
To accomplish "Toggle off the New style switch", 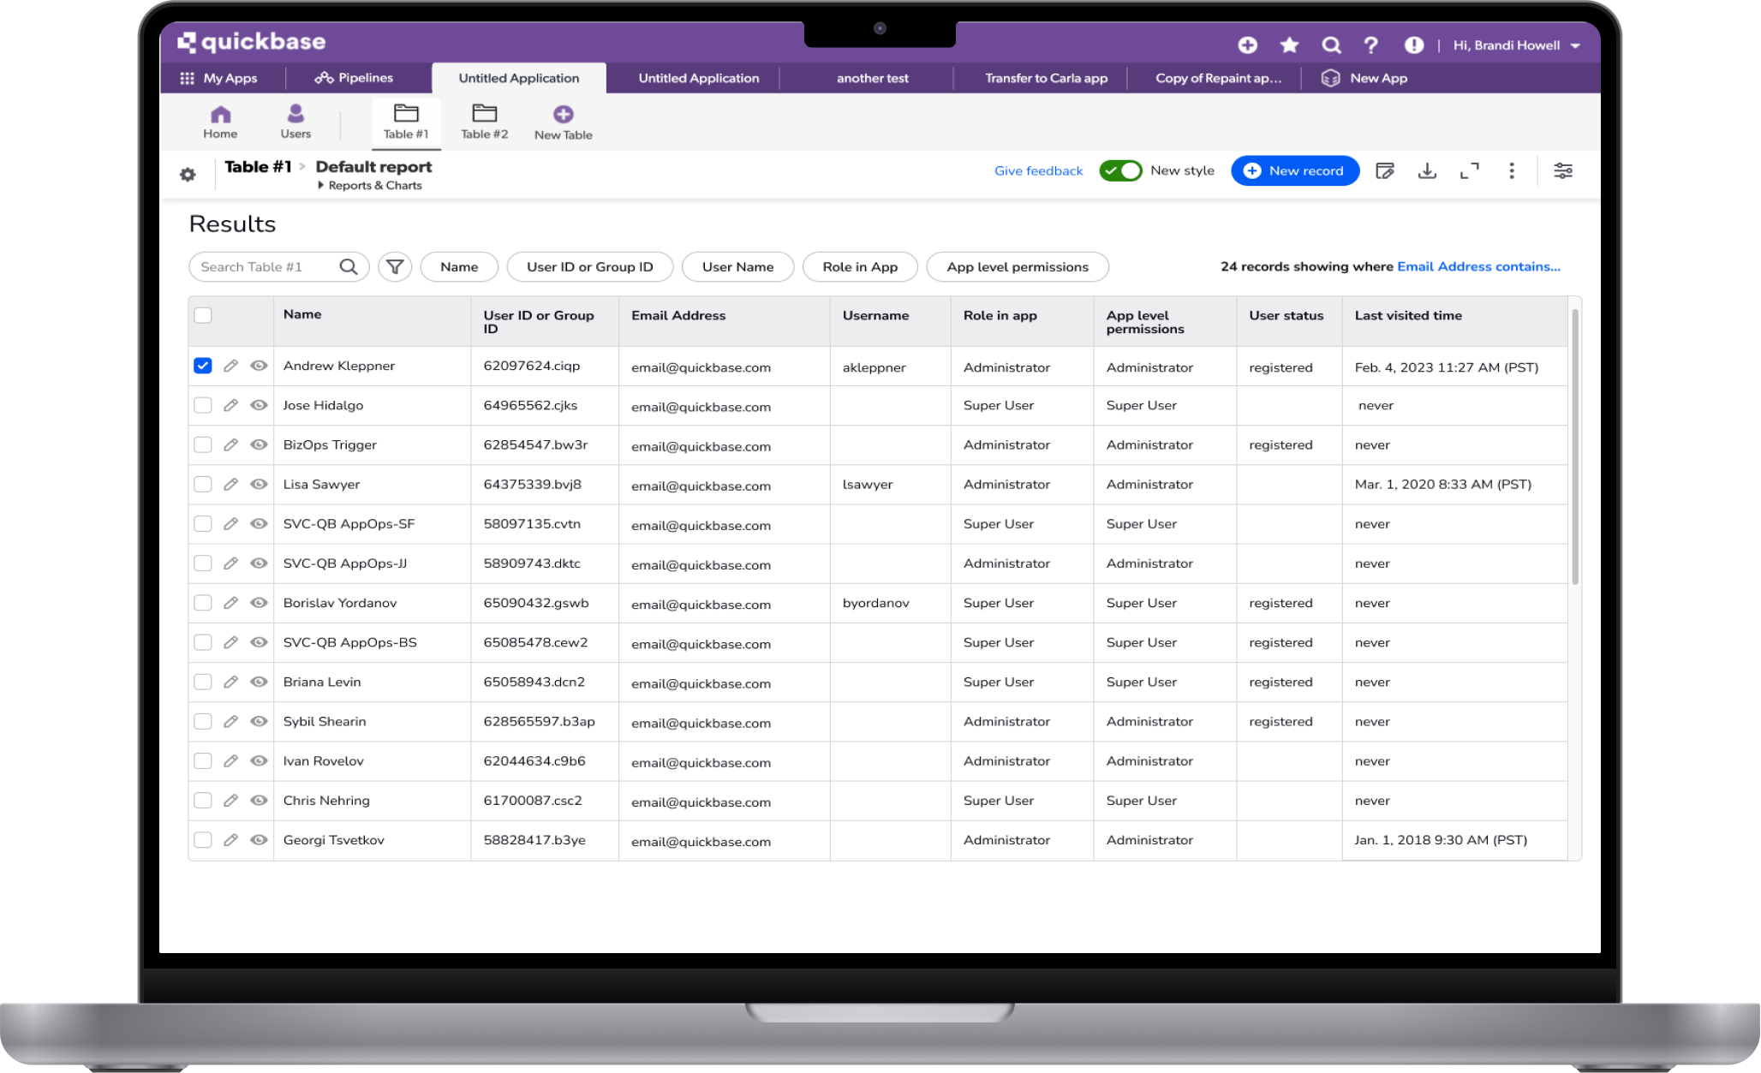I will (x=1120, y=170).
